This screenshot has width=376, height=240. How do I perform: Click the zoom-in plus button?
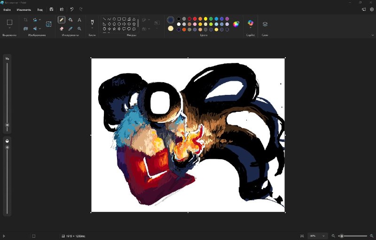tap(372, 236)
